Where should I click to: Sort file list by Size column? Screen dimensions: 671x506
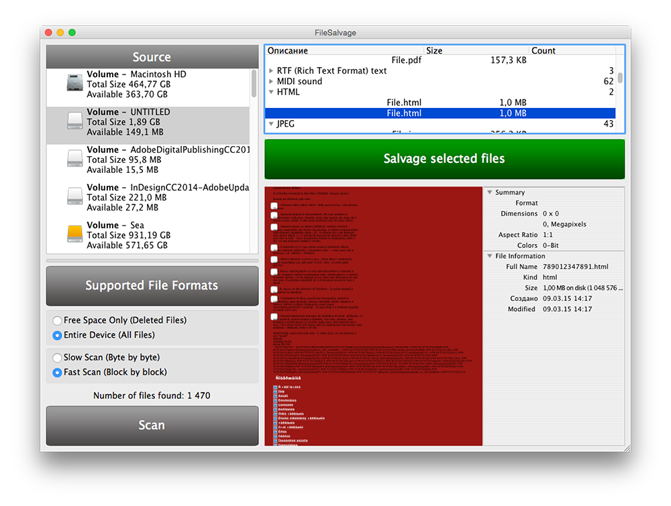(434, 51)
